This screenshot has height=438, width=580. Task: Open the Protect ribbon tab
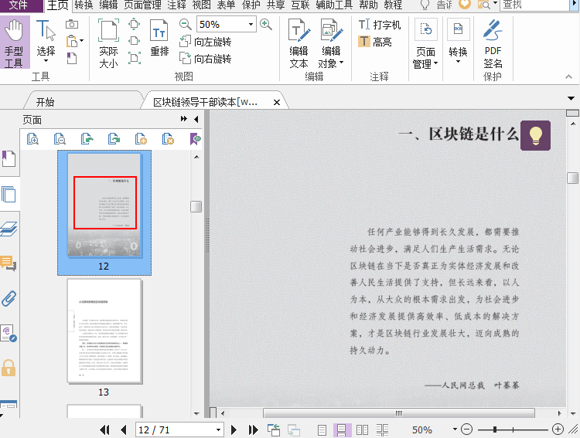pyautogui.click(x=251, y=5)
